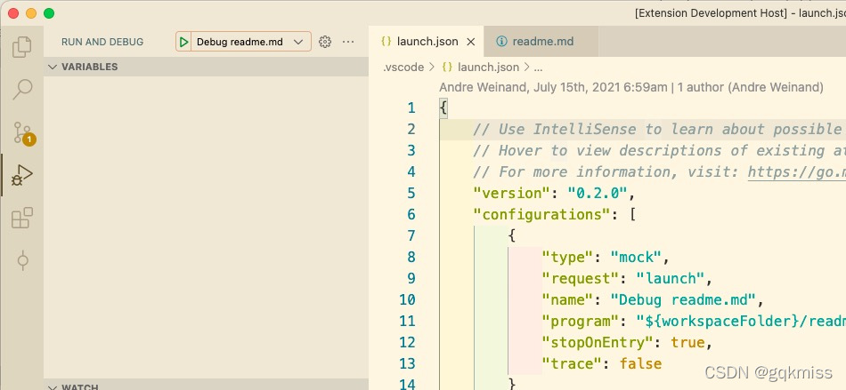Select the Run and Debug activity icon
This screenshot has width=846, height=390.
tap(22, 175)
